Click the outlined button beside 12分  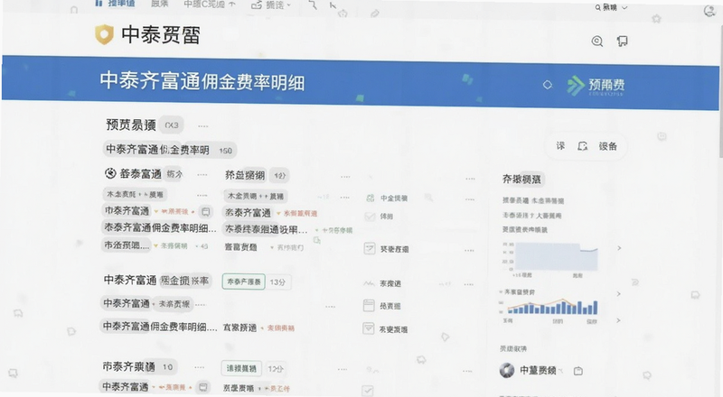pyautogui.click(x=241, y=368)
